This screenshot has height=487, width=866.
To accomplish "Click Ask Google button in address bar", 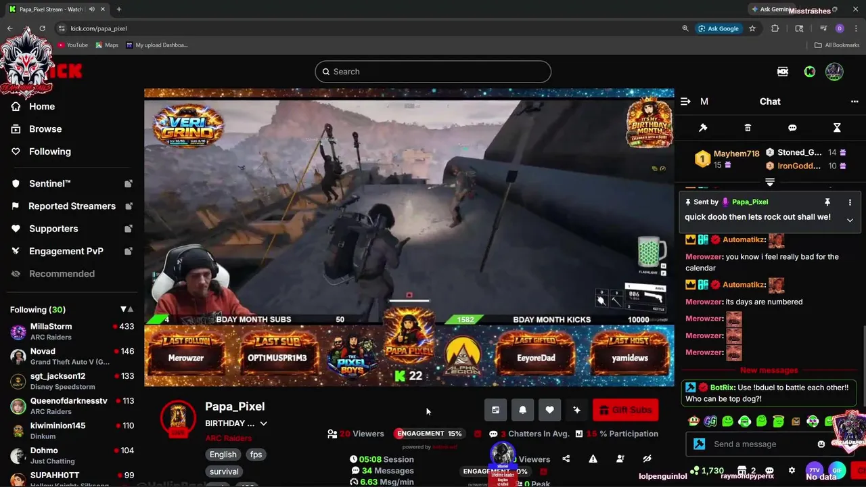I will point(719,28).
